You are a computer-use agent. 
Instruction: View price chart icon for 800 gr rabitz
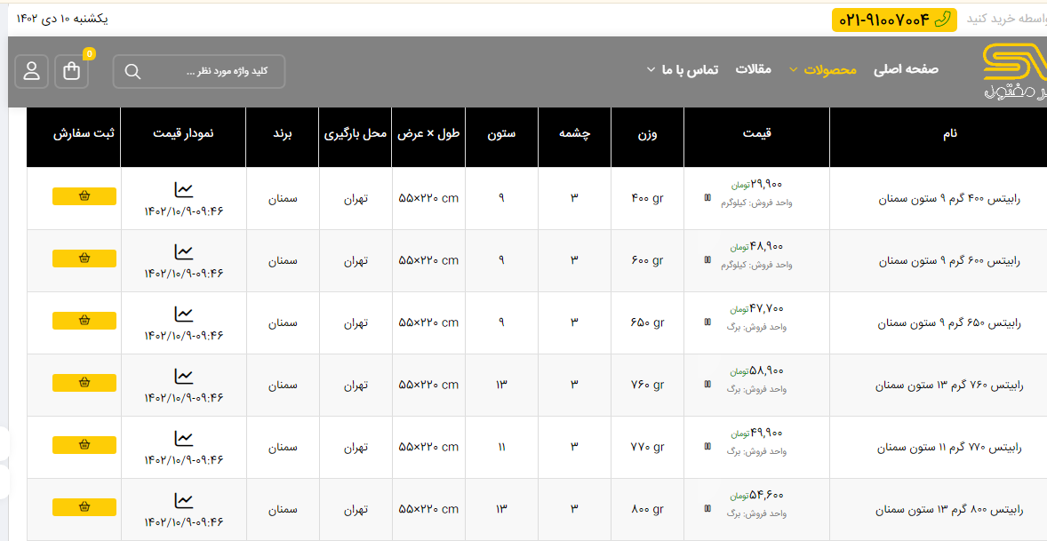point(183,500)
